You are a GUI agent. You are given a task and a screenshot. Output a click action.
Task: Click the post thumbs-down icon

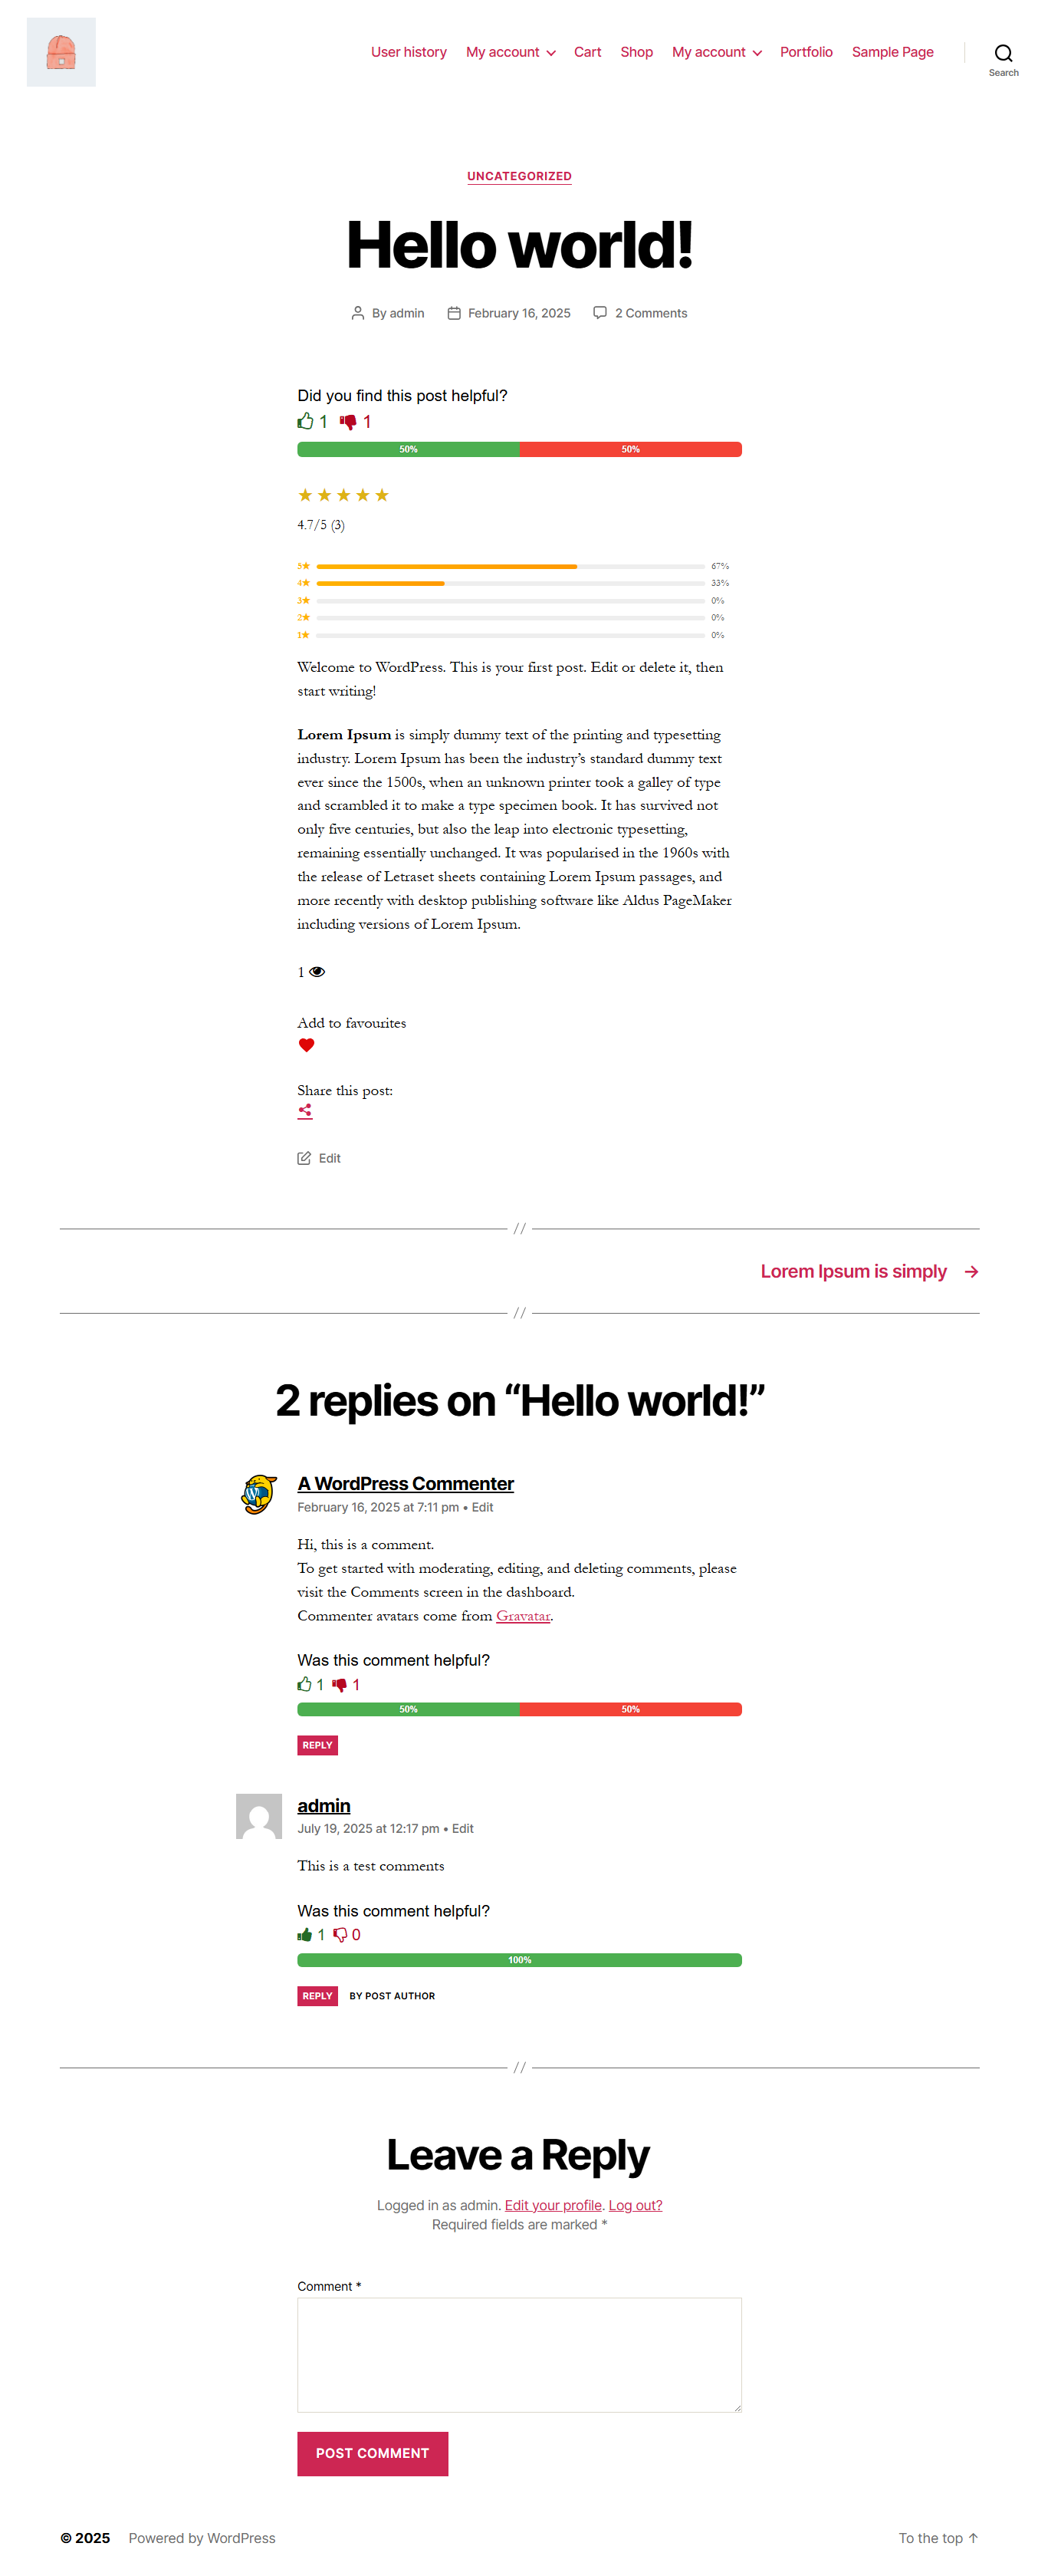tap(348, 422)
